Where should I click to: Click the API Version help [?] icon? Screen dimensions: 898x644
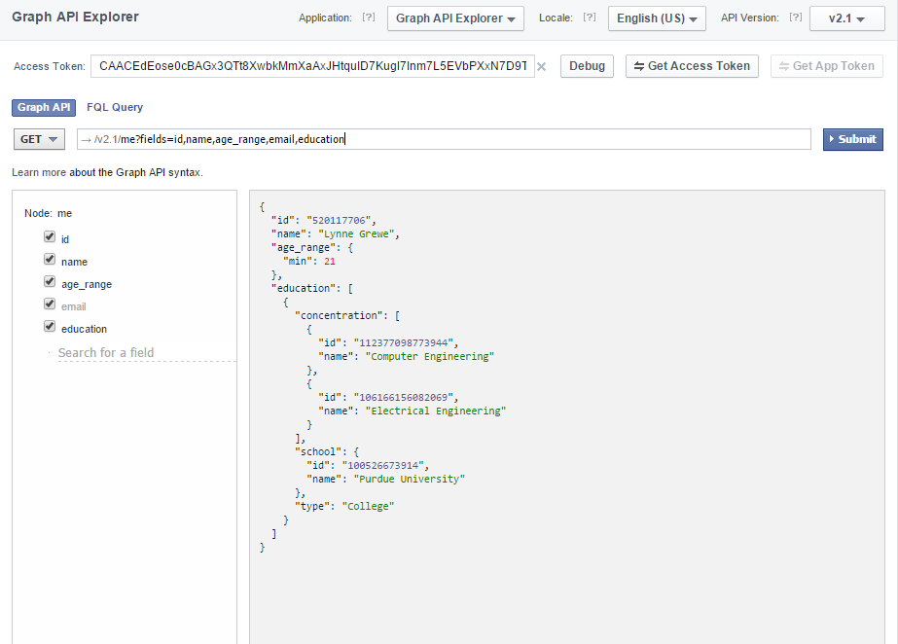point(795,18)
